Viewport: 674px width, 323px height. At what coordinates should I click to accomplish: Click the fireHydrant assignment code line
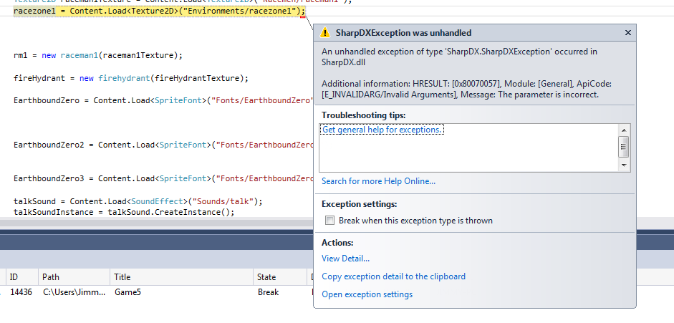[x=130, y=78]
